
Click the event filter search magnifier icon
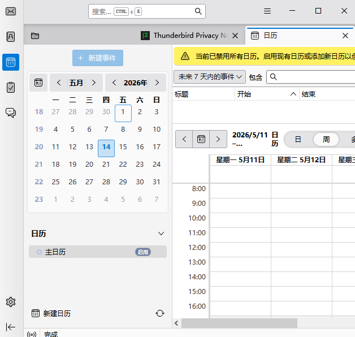pos(274,77)
